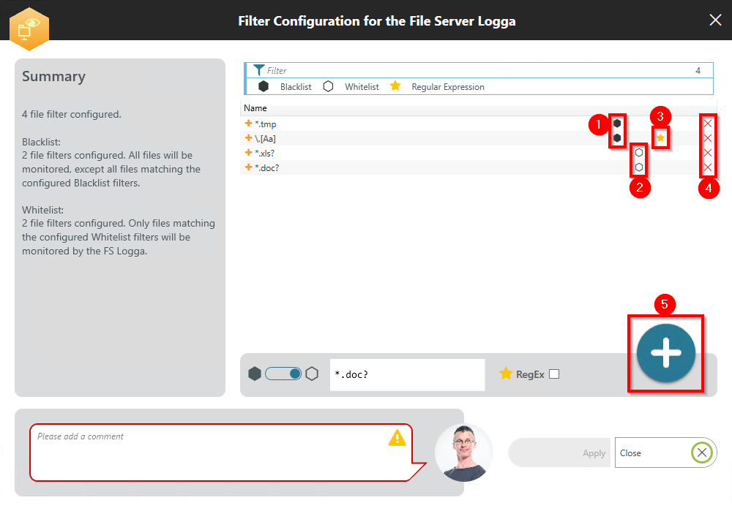Delete the *.tmp filter with its red X
This screenshot has height=511, width=732.
click(x=708, y=124)
